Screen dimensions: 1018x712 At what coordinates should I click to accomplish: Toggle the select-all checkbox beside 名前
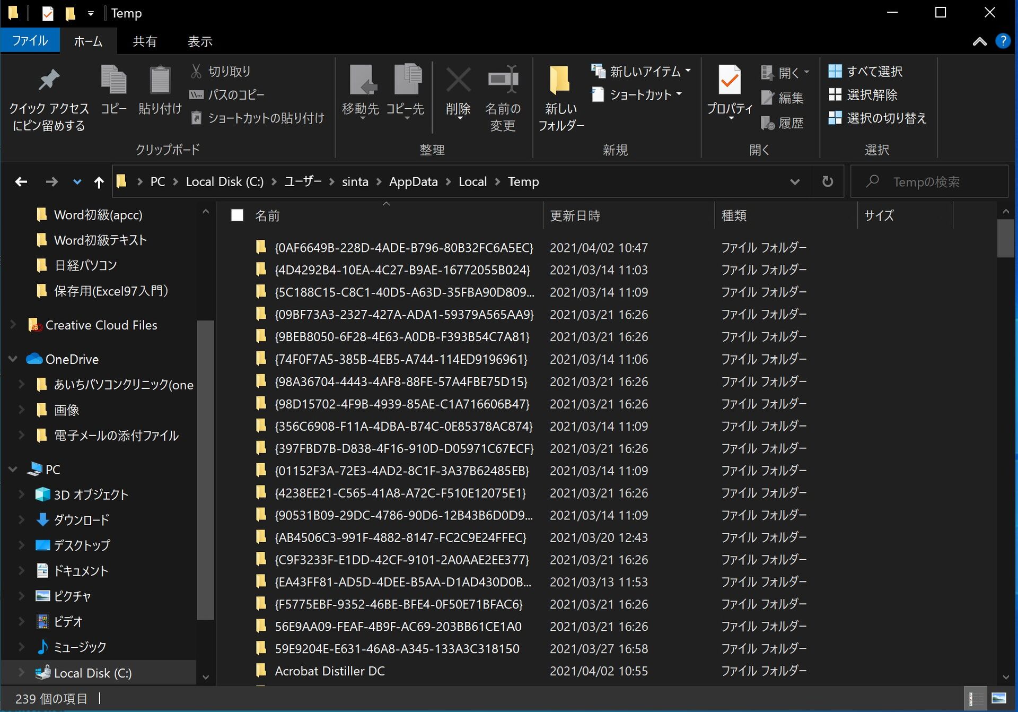237,215
